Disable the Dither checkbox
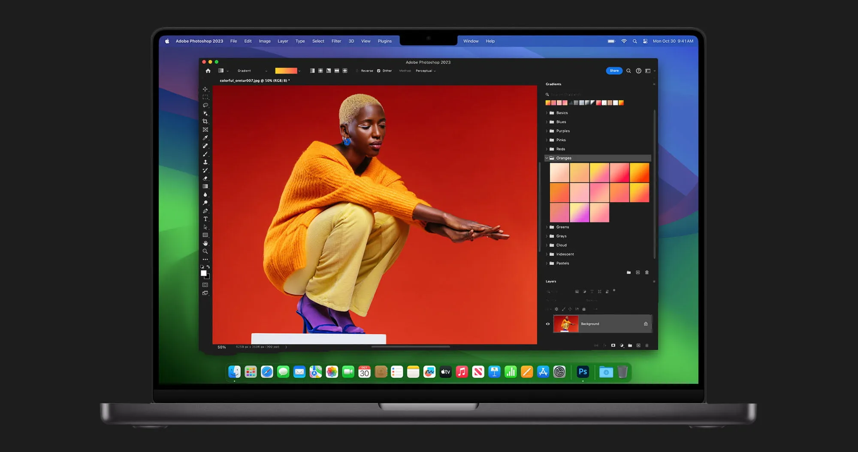This screenshot has width=858, height=452. point(378,71)
